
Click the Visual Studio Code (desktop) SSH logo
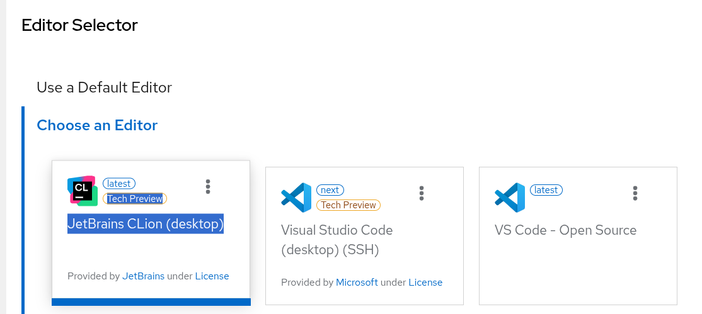[296, 198]
